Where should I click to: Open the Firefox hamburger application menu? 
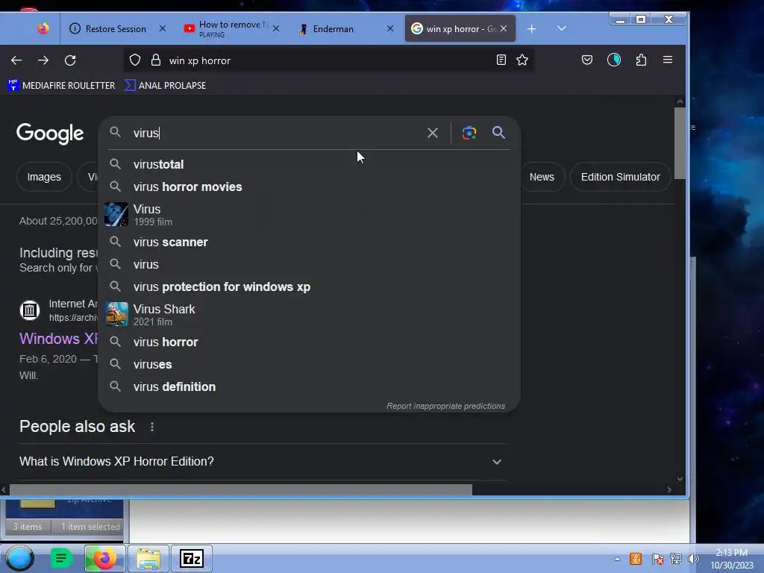point(668,60)
